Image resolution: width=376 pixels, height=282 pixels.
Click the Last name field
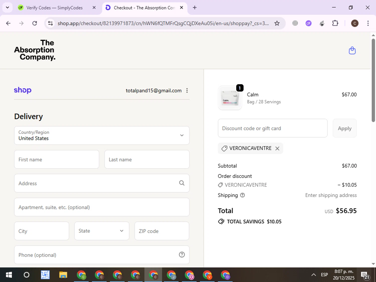click(147, 159)
